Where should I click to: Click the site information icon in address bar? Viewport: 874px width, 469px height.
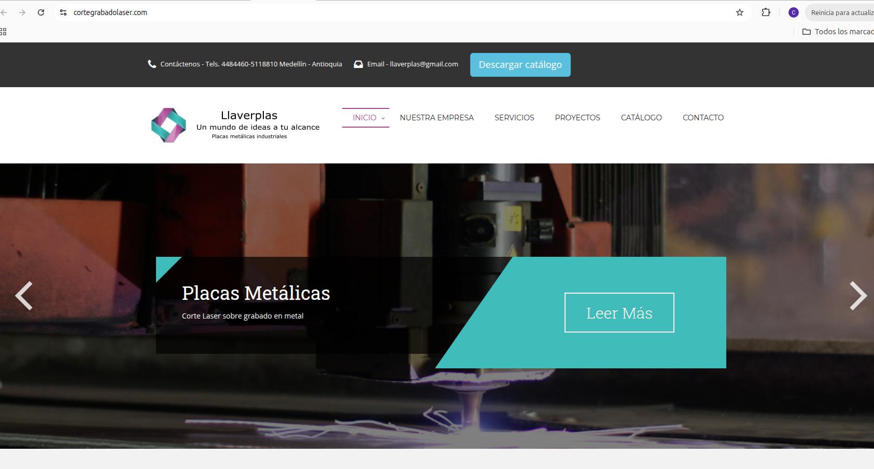click(x=63, y=12)
